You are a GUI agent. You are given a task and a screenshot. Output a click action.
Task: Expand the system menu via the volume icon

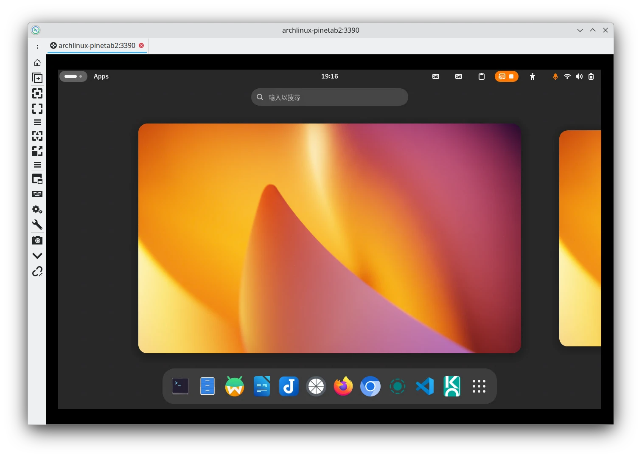tap(579, 76)
